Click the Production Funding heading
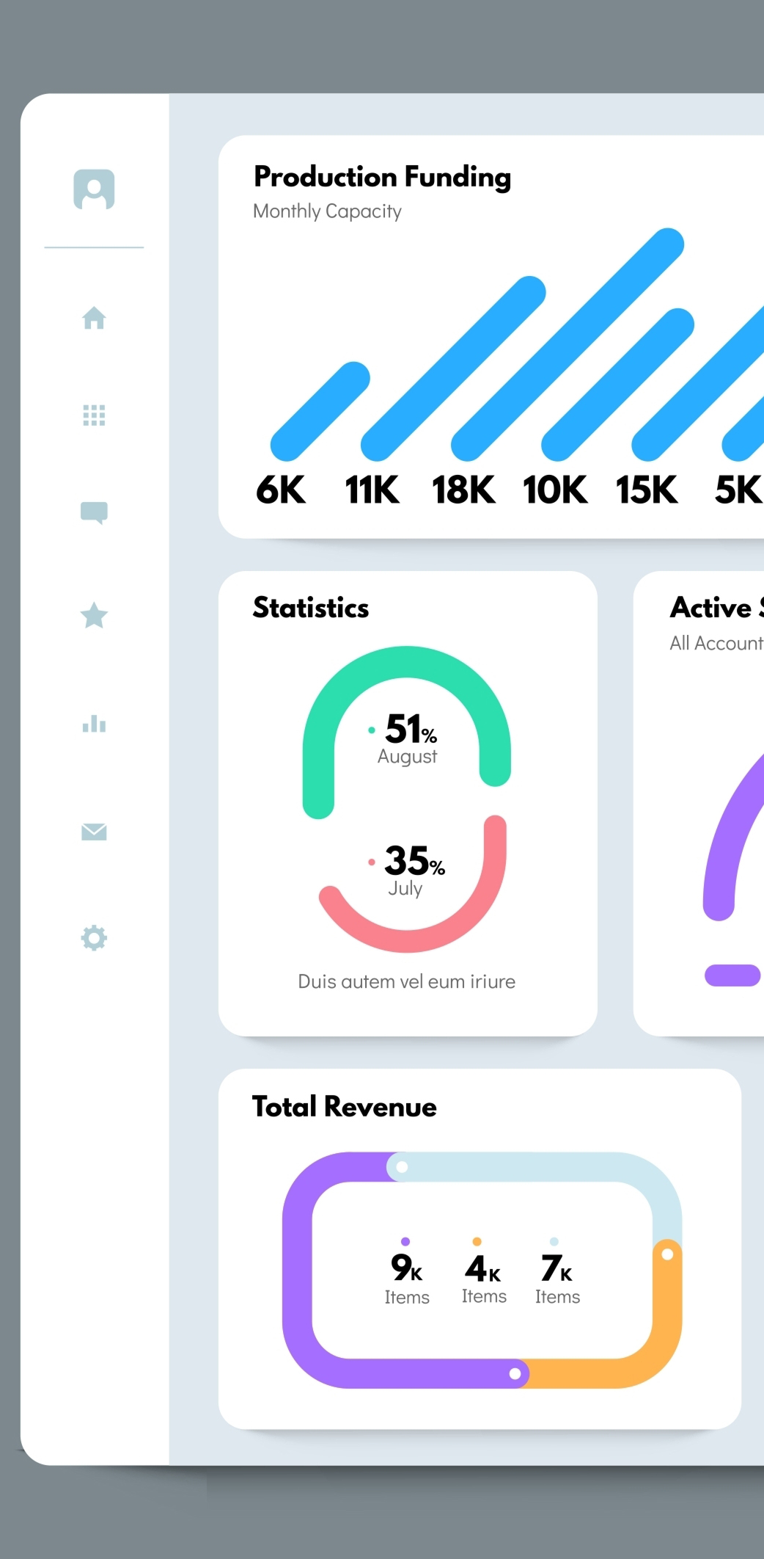764x1559 pixels. click(x=382, y=177)
